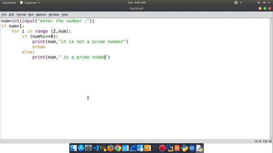Image resolution: width=273 pixels, height=153 pixels.
Task: Expand the Toplevel application menu
Action: tap(30, 3)
